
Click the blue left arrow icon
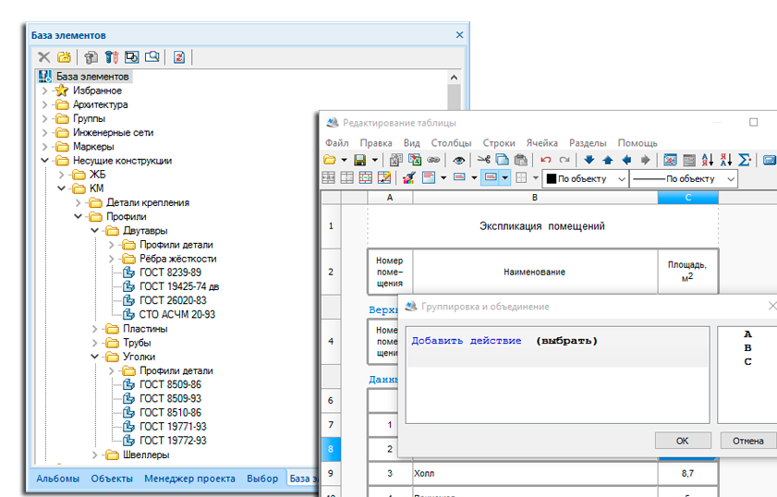[626, 160]
